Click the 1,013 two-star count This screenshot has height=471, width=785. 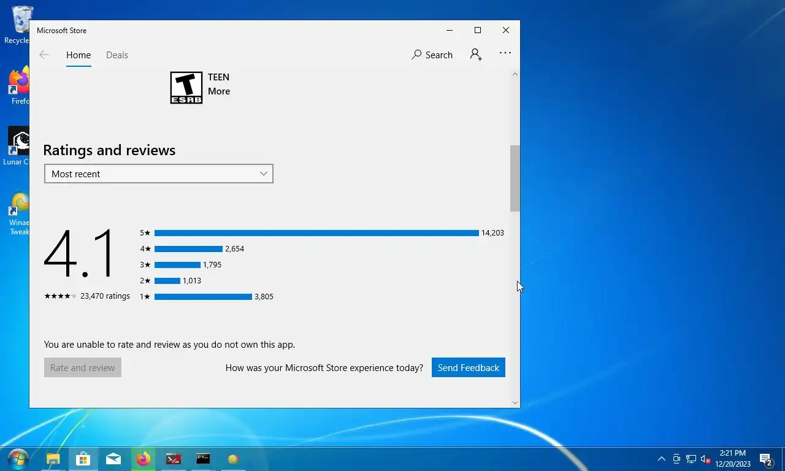pyautogui.click(x=192, y=280)
